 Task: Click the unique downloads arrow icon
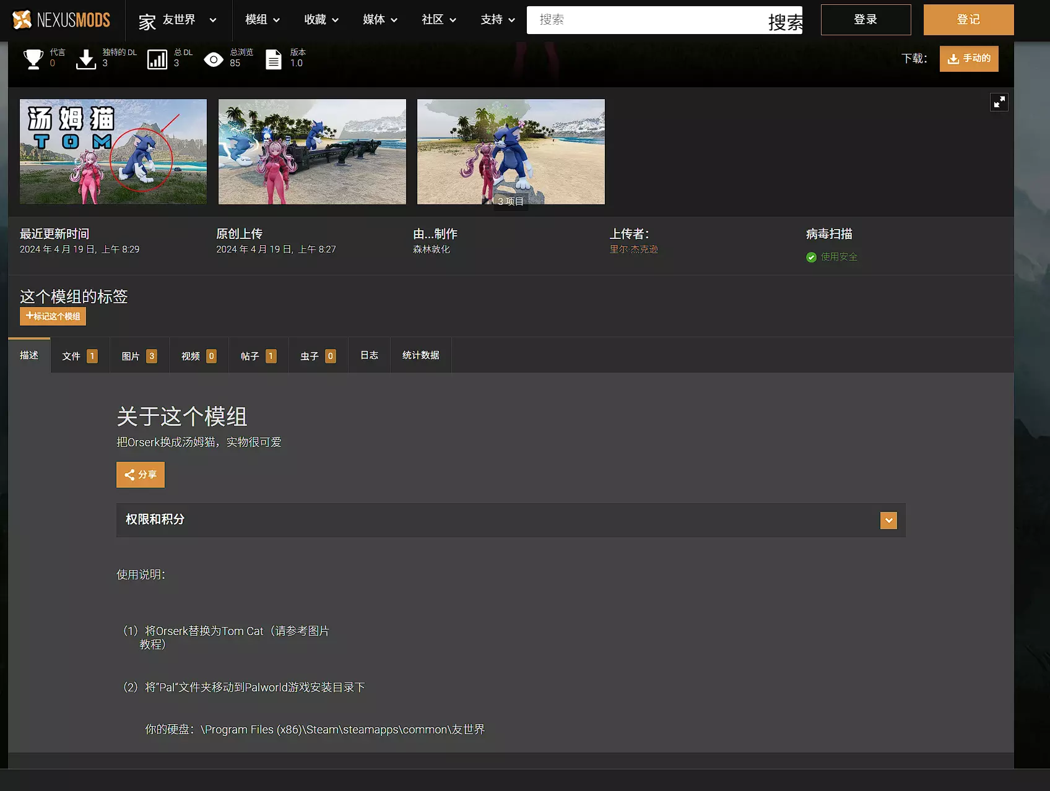coord(86,59)
